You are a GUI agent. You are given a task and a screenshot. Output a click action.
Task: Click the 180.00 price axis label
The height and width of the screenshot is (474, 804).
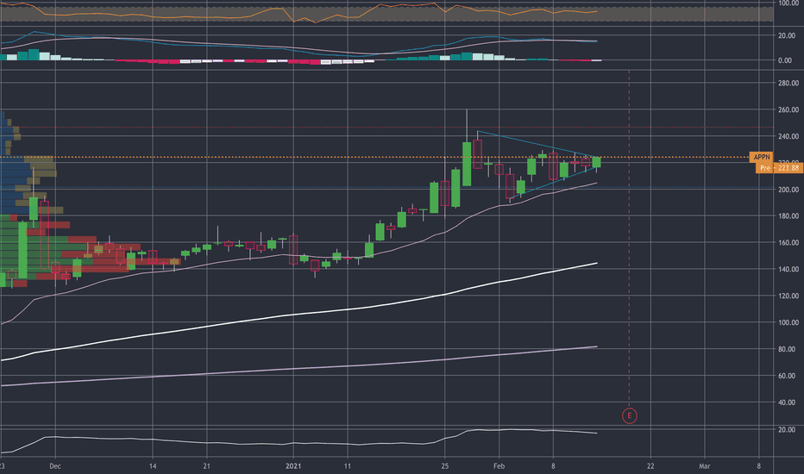pyautogui.click(x=788, y=216)
